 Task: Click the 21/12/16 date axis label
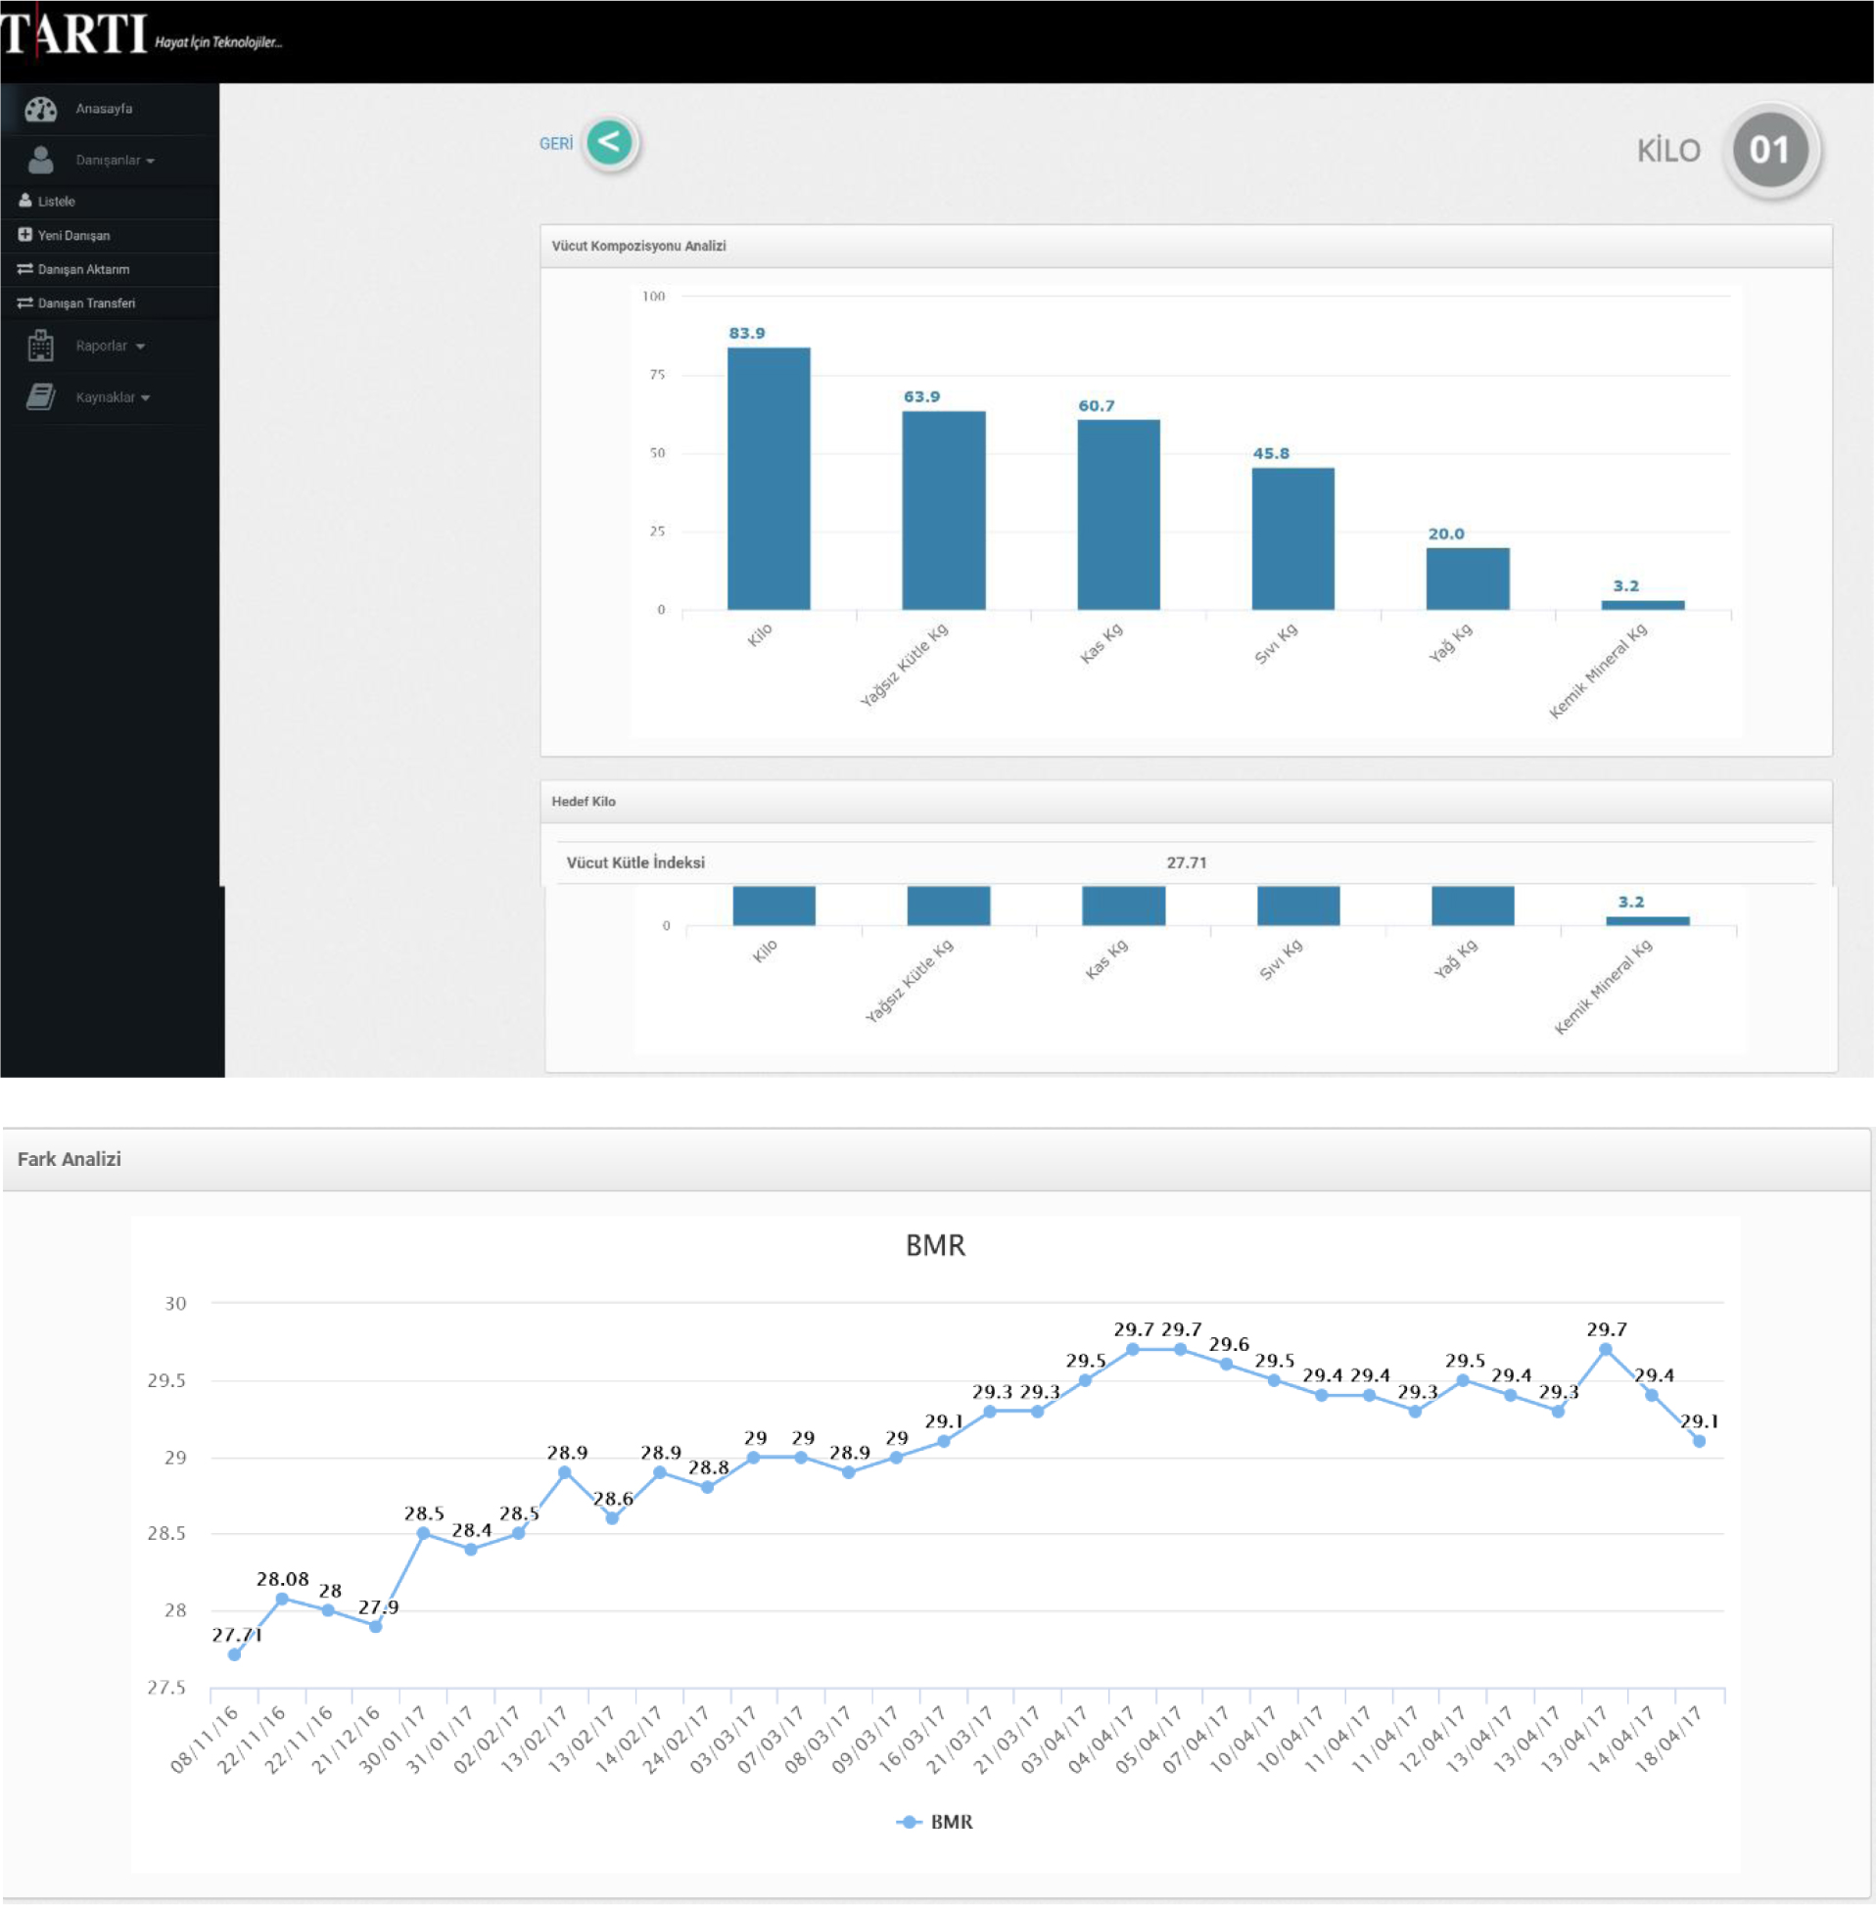[x=346, y=1740]
